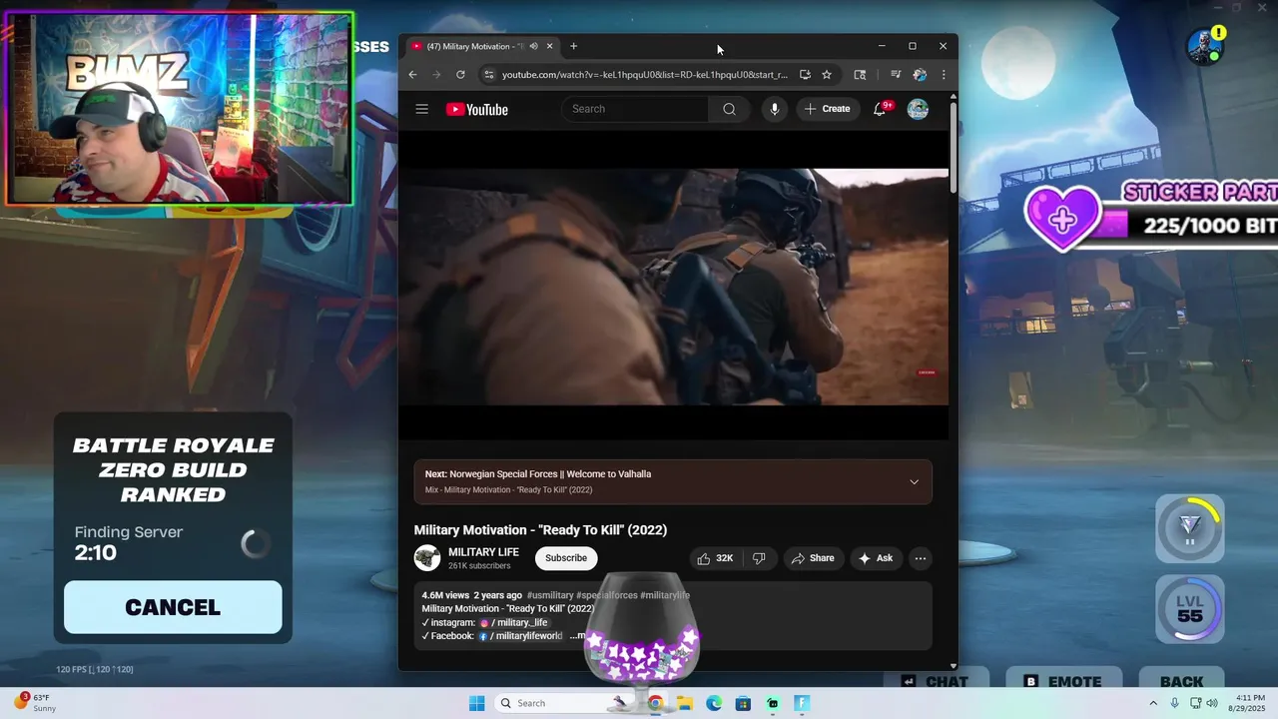
Task: Open the Windows Start menu
Action: [477, 703]
